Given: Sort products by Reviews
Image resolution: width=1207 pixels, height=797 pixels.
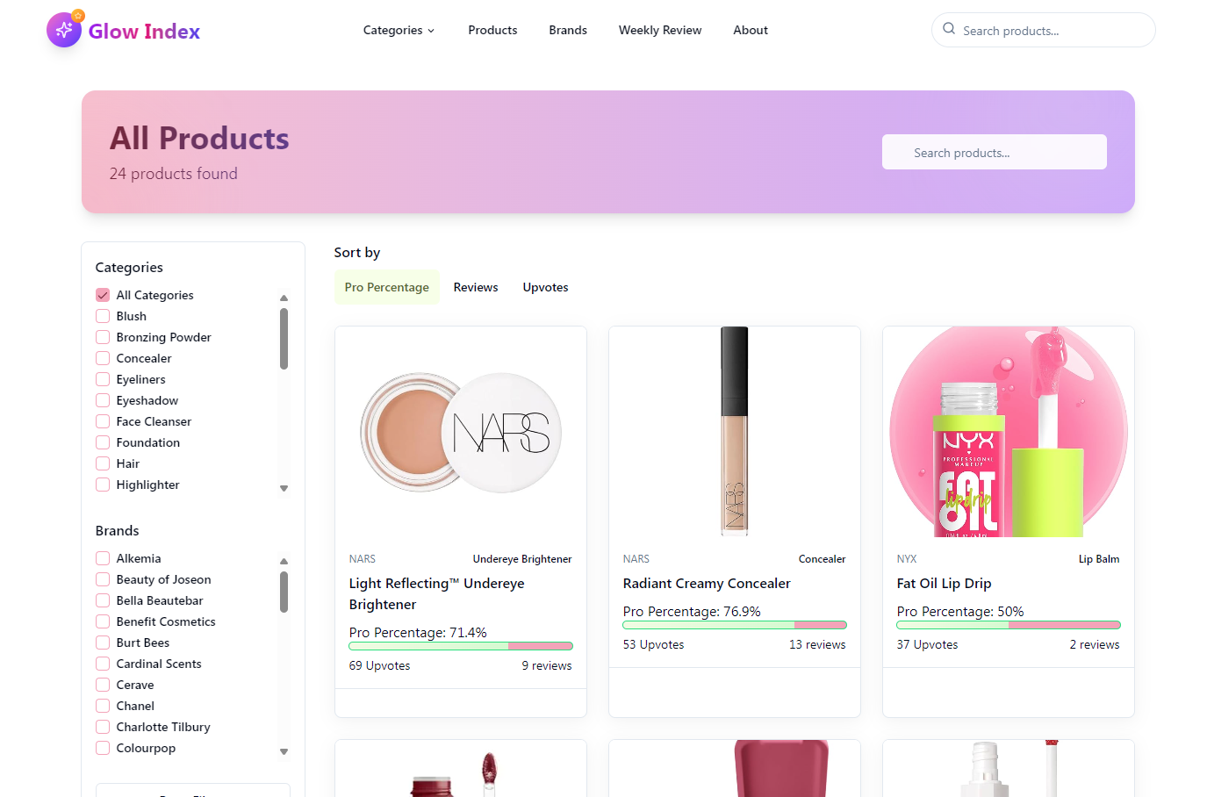Looking at the screenshot, I should 476,287.
